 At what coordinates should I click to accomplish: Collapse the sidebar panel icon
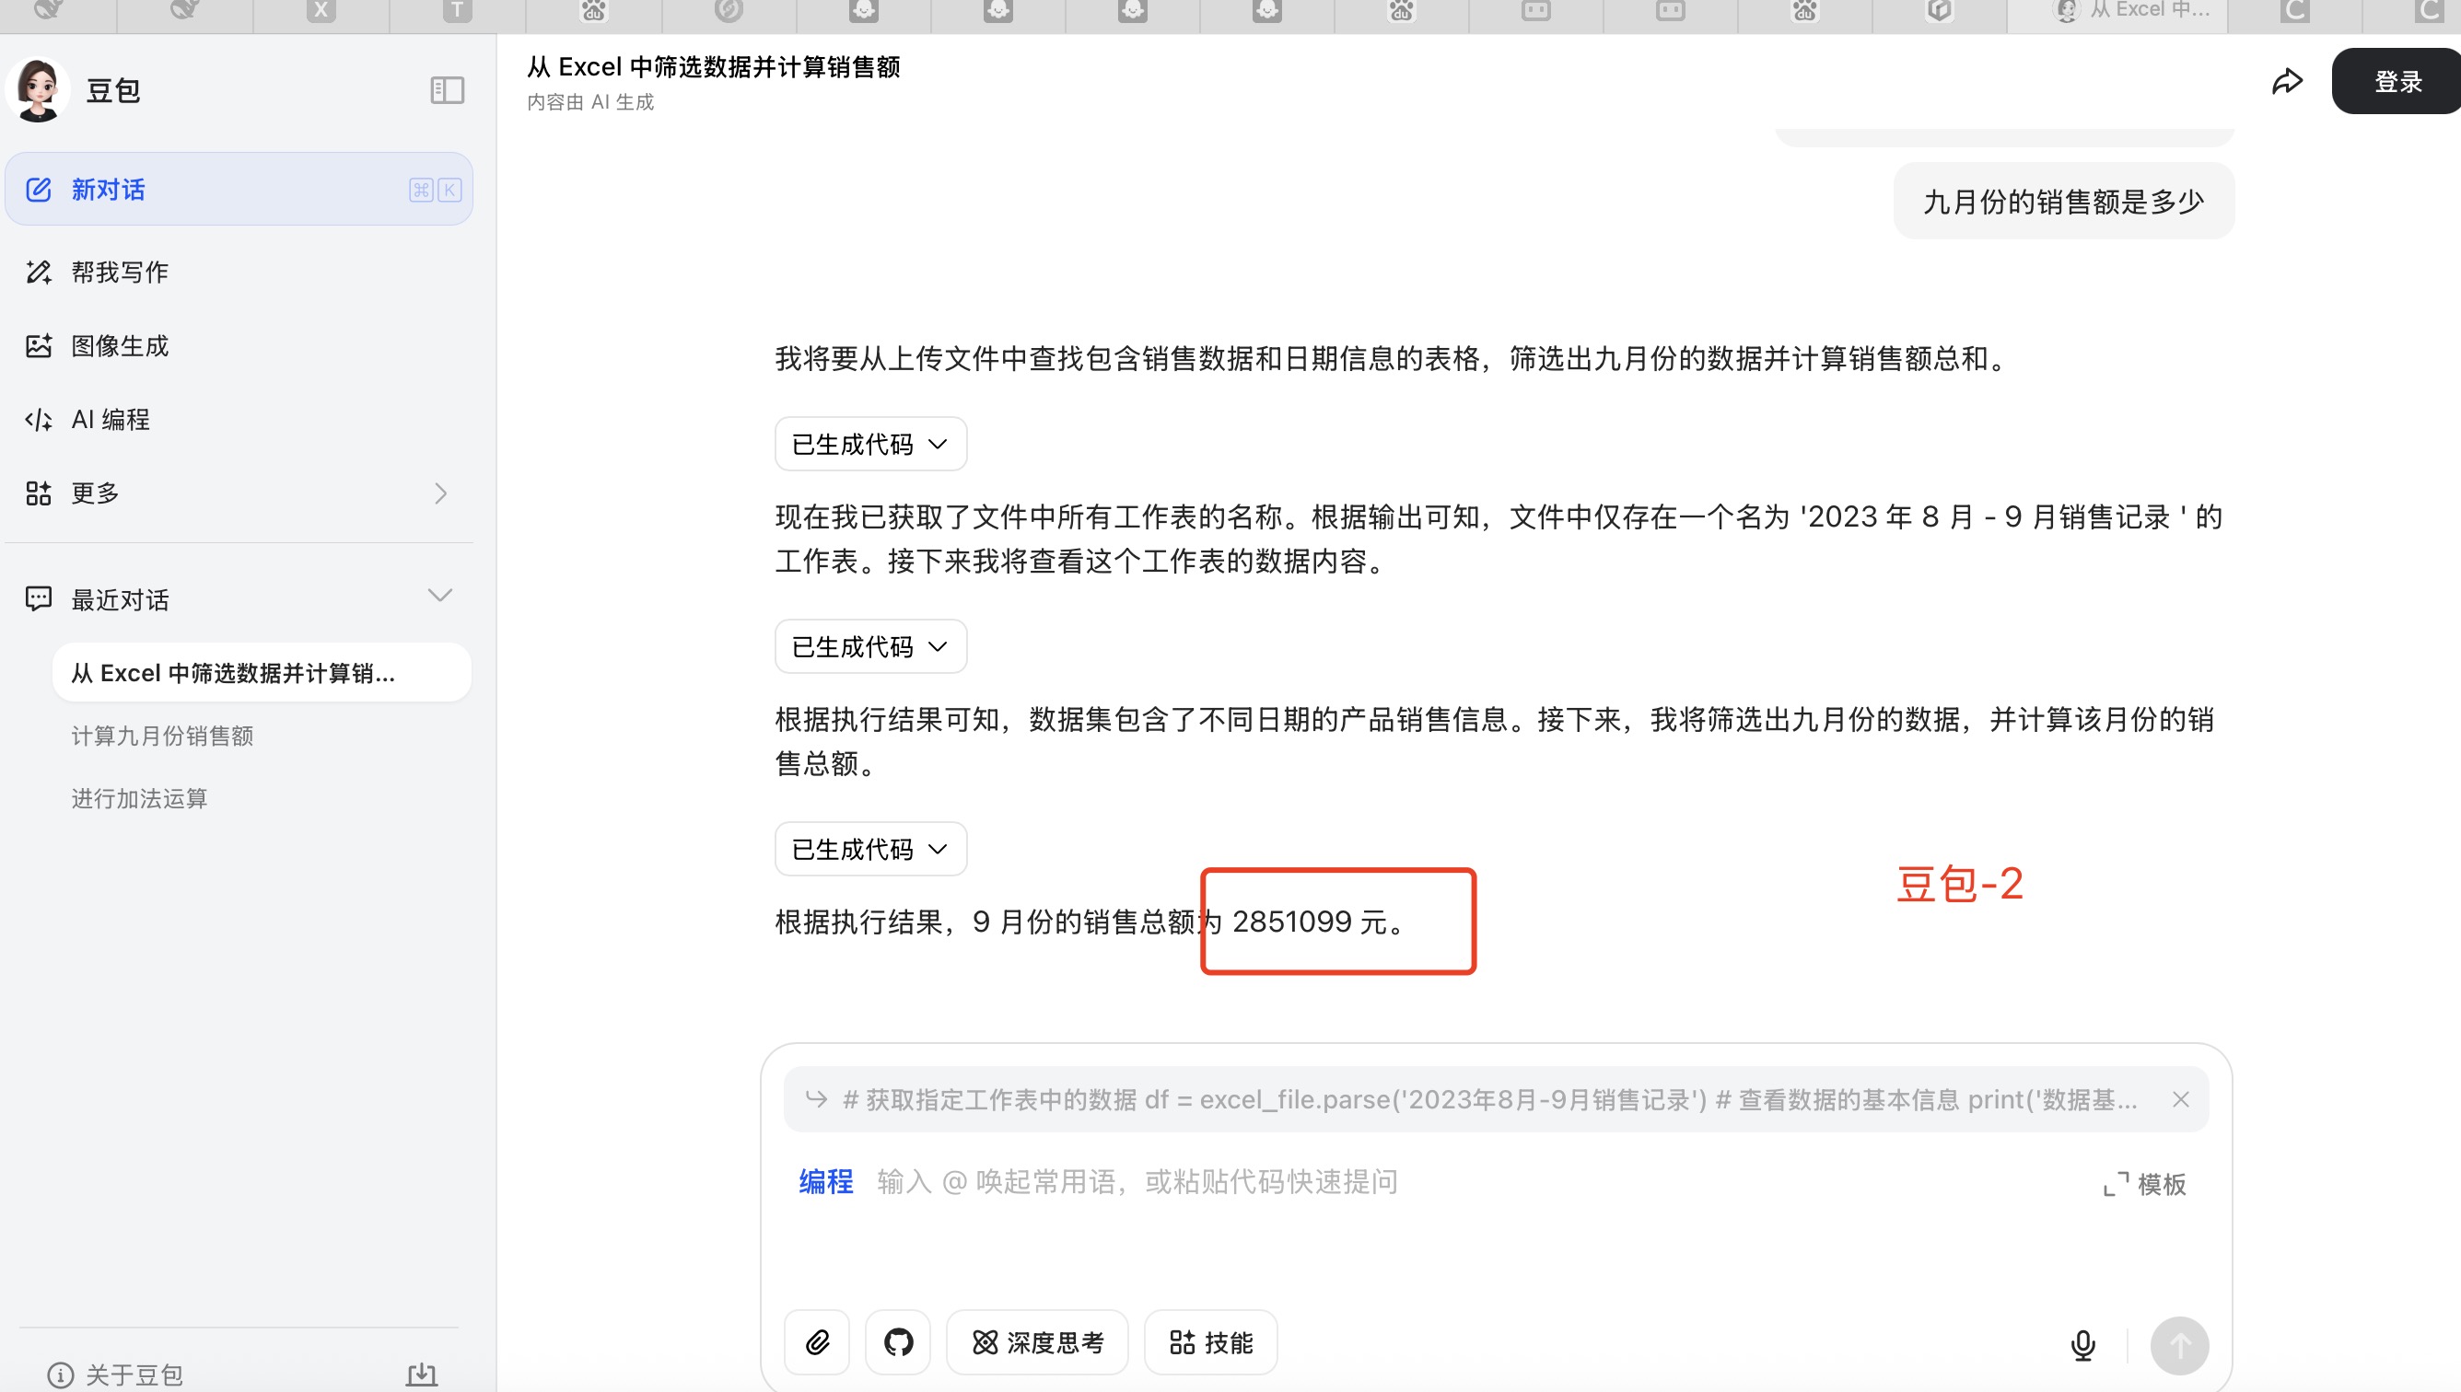pyautogui.click(x=447, y=91)
